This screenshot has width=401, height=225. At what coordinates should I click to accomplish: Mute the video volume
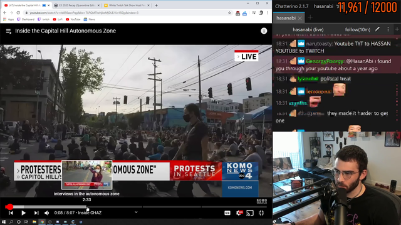[47, 212]
